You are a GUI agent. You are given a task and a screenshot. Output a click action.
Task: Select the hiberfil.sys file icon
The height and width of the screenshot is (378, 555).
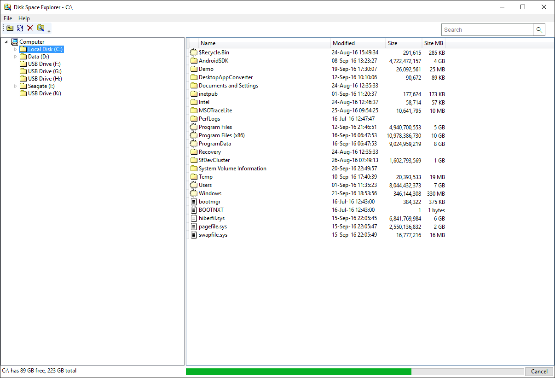(194, 218)
